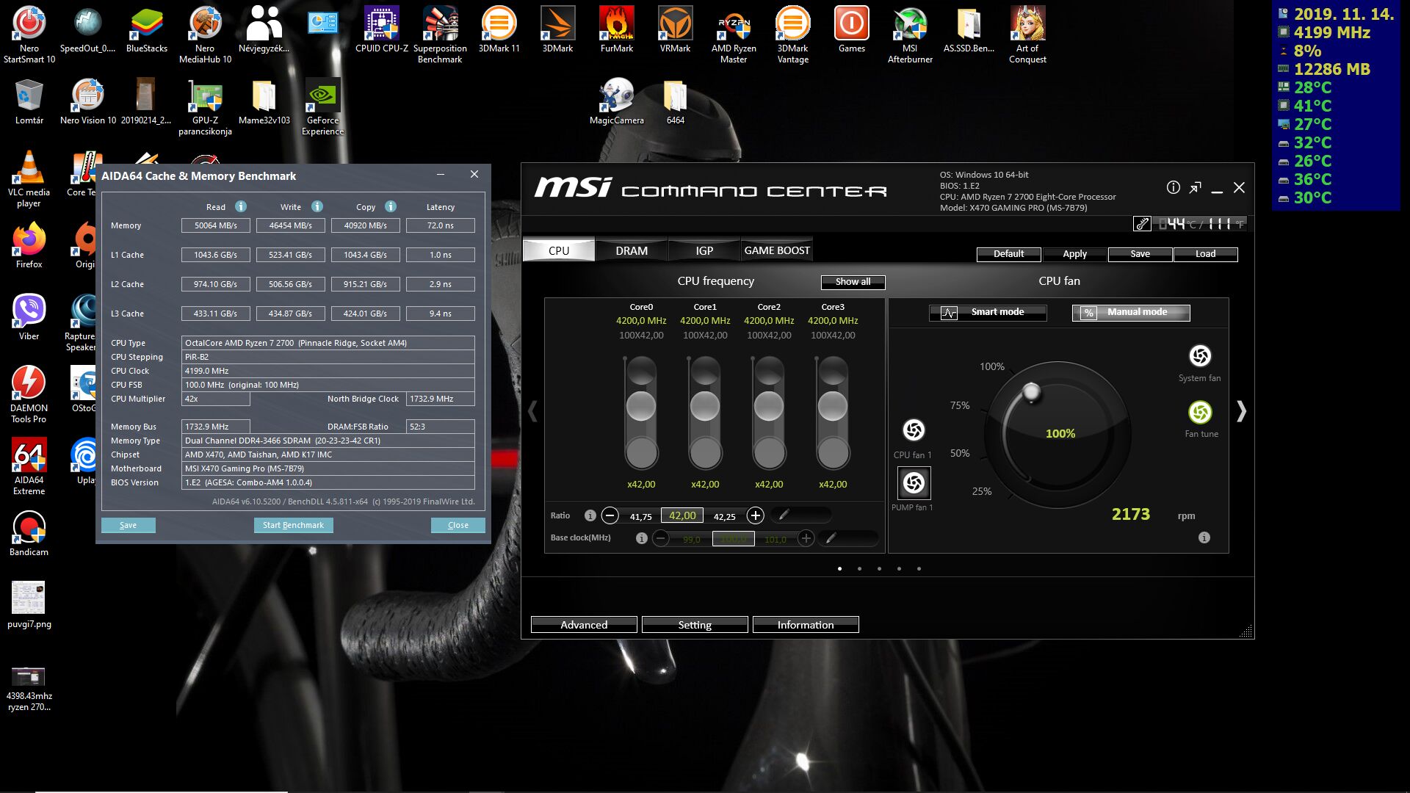Click the Fan tune icon
Viewport: 1410px width, 793px height.
click(1200, 412)
